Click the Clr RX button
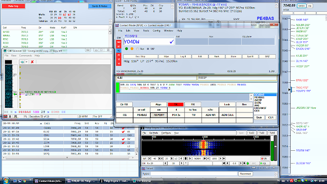This screenshot has height=184, width=327. (x=124, y=104)
